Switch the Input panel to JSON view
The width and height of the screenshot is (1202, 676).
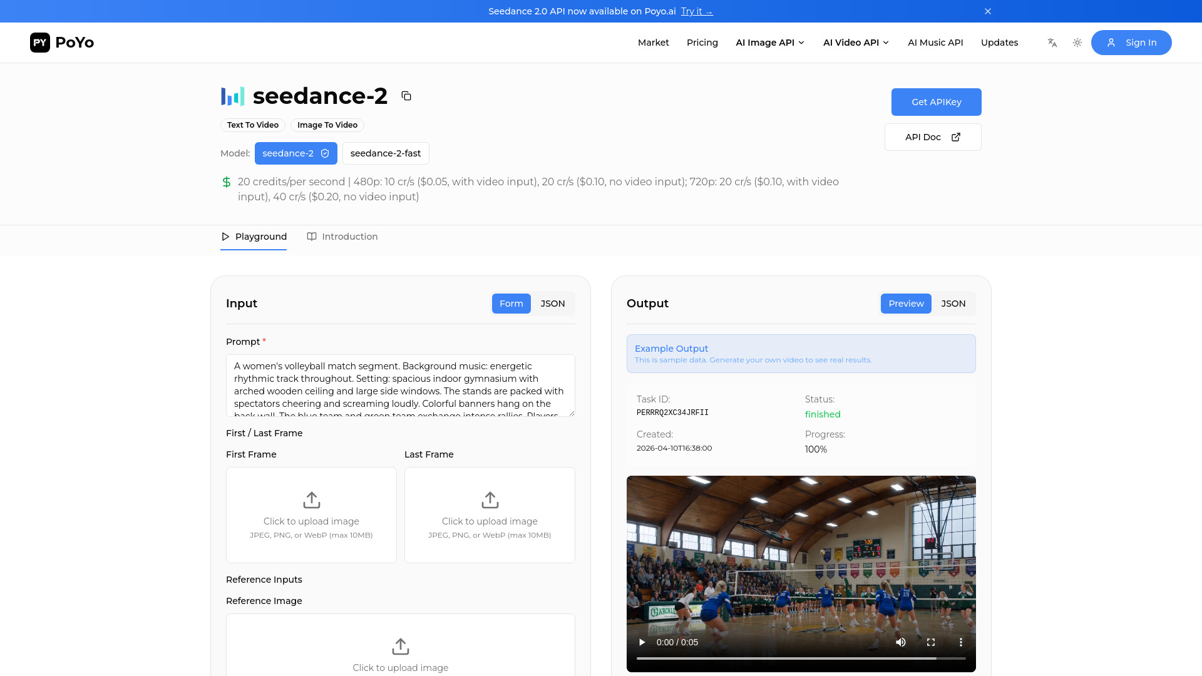tap(552, 304)
